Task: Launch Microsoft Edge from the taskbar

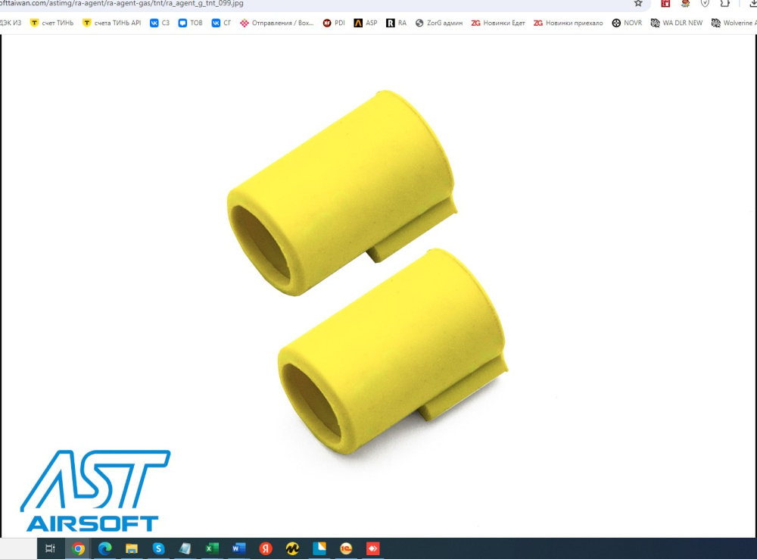Action: point(104,548)
